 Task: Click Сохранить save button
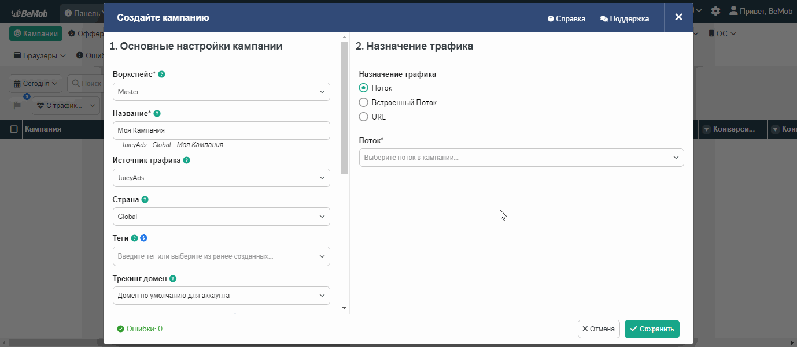[x=652, y=329]
